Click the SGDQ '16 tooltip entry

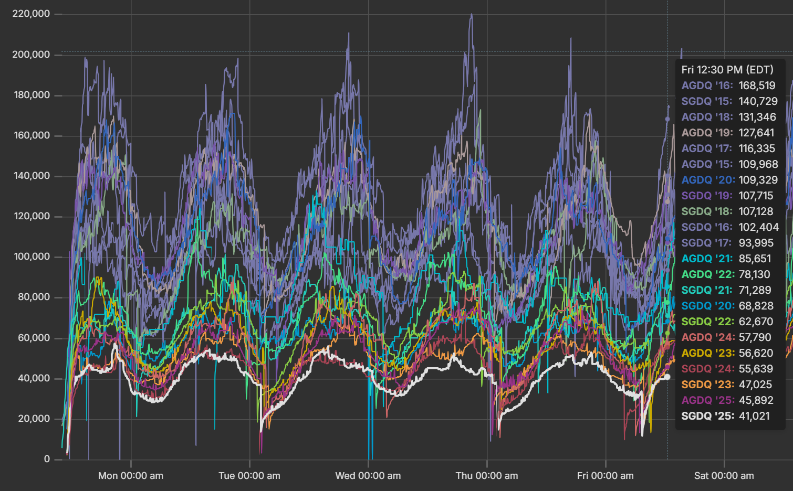[731, 227]
